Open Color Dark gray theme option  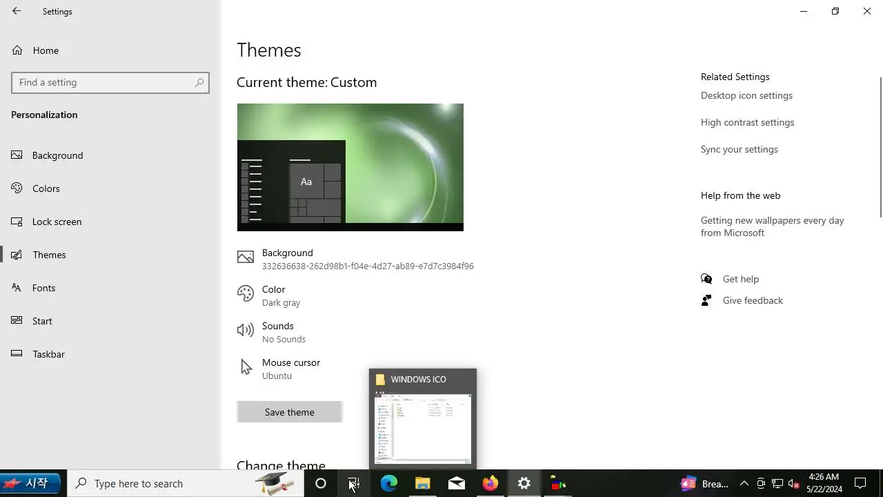[x=270, y=295]
